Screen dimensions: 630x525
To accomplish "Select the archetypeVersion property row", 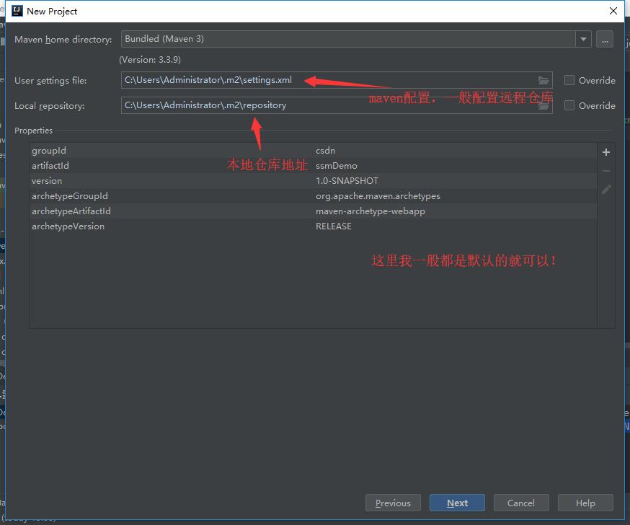I will coord(313,226).
